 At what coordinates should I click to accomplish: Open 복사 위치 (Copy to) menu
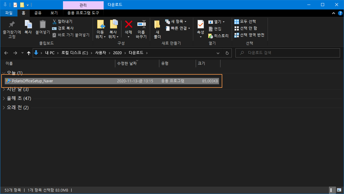tap(113, 29)
